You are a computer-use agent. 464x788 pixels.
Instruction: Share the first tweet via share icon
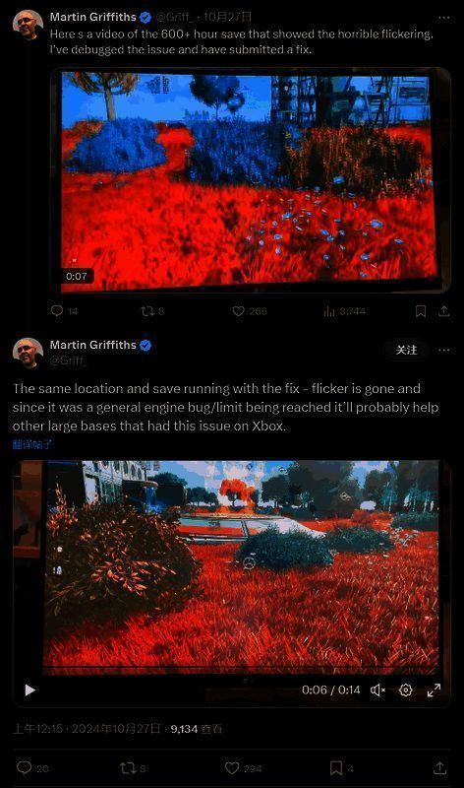(444, 311)
